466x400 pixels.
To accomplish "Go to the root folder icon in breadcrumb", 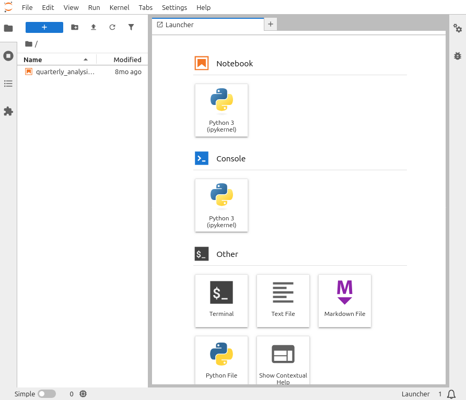I will 29,44.
